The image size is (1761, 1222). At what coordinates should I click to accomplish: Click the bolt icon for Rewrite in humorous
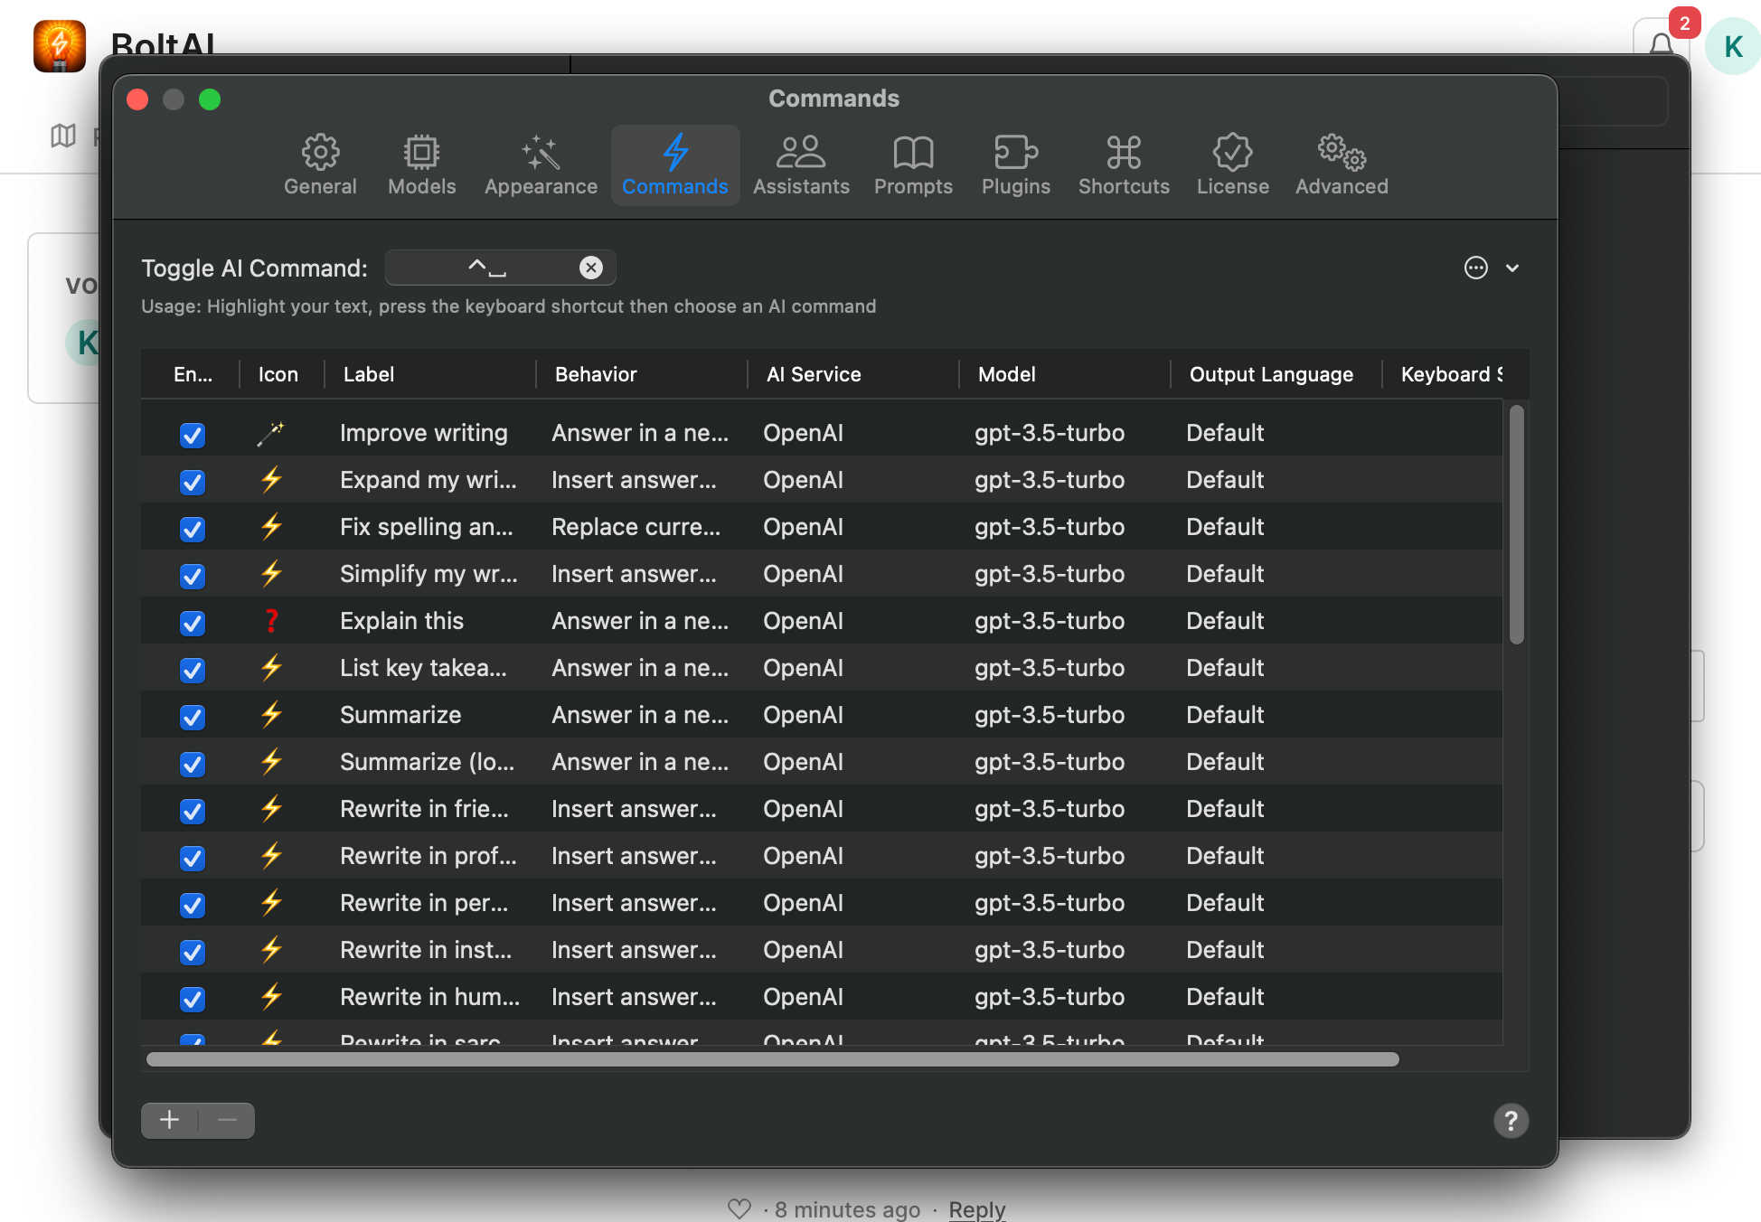pos(271,996)
